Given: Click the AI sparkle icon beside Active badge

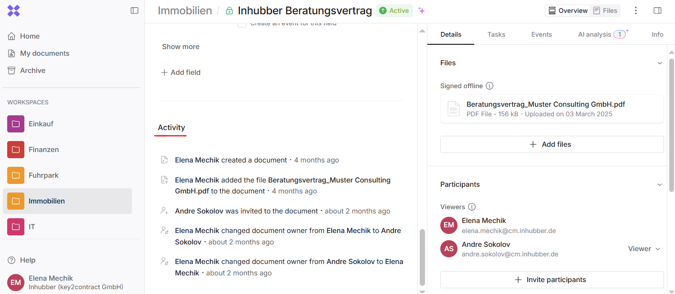Looking at the screenshot, I should (x=421, y=10).
